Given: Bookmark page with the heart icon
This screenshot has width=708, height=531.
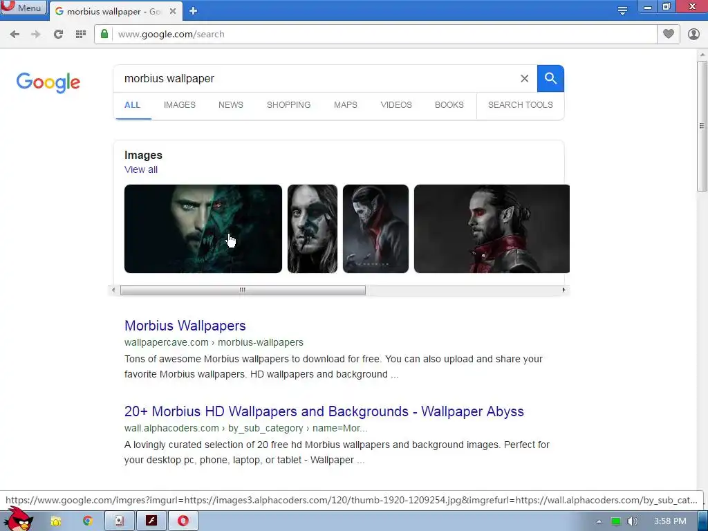Looking at the screenshot, I should (669, 35).
